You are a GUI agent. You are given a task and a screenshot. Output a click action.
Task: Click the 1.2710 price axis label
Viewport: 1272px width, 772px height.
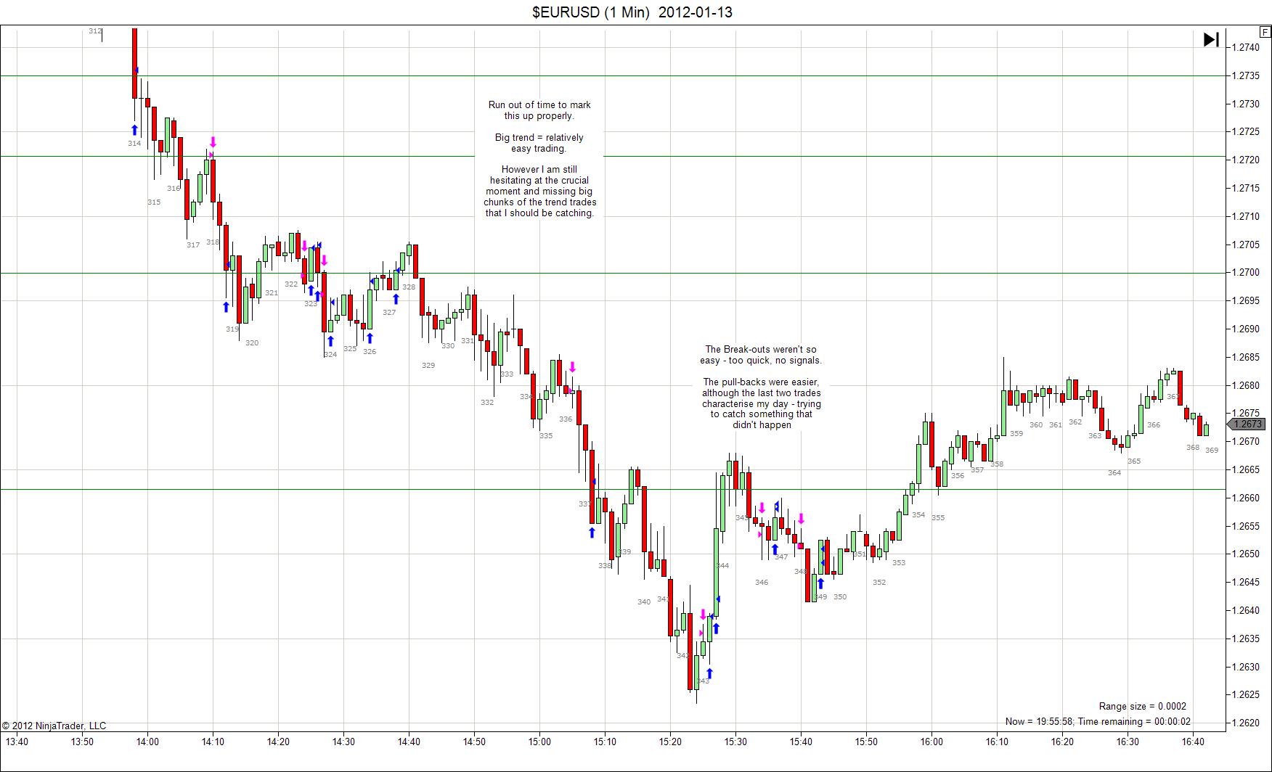click(x=1245, y=216)
